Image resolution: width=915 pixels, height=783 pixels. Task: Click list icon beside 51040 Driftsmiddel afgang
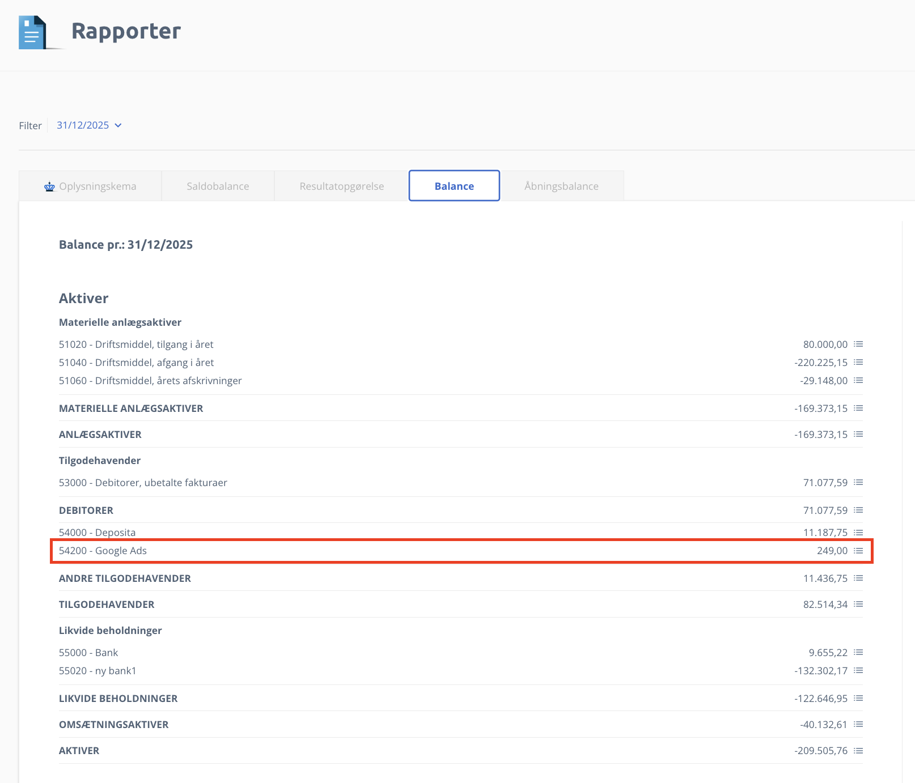pos(858,363)
